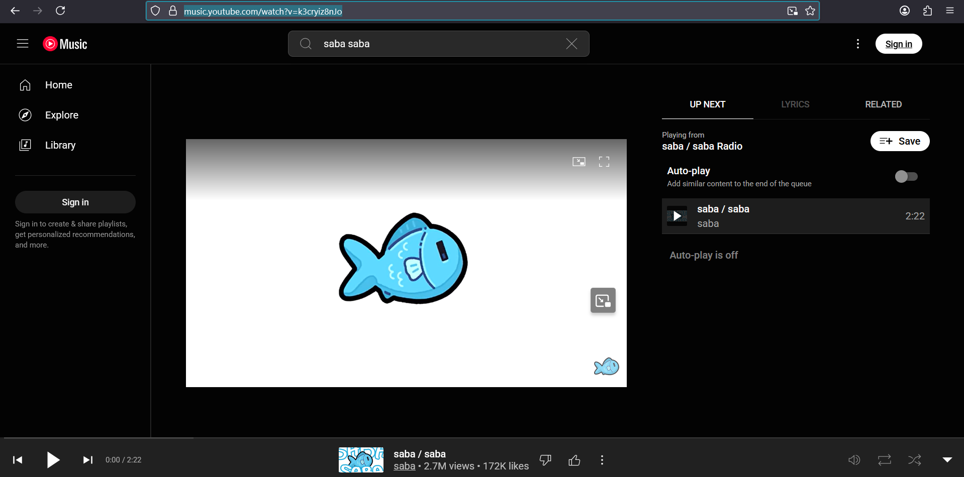Go to YouTube Music logo home
The image size is (964, 477).
(65, 44)
